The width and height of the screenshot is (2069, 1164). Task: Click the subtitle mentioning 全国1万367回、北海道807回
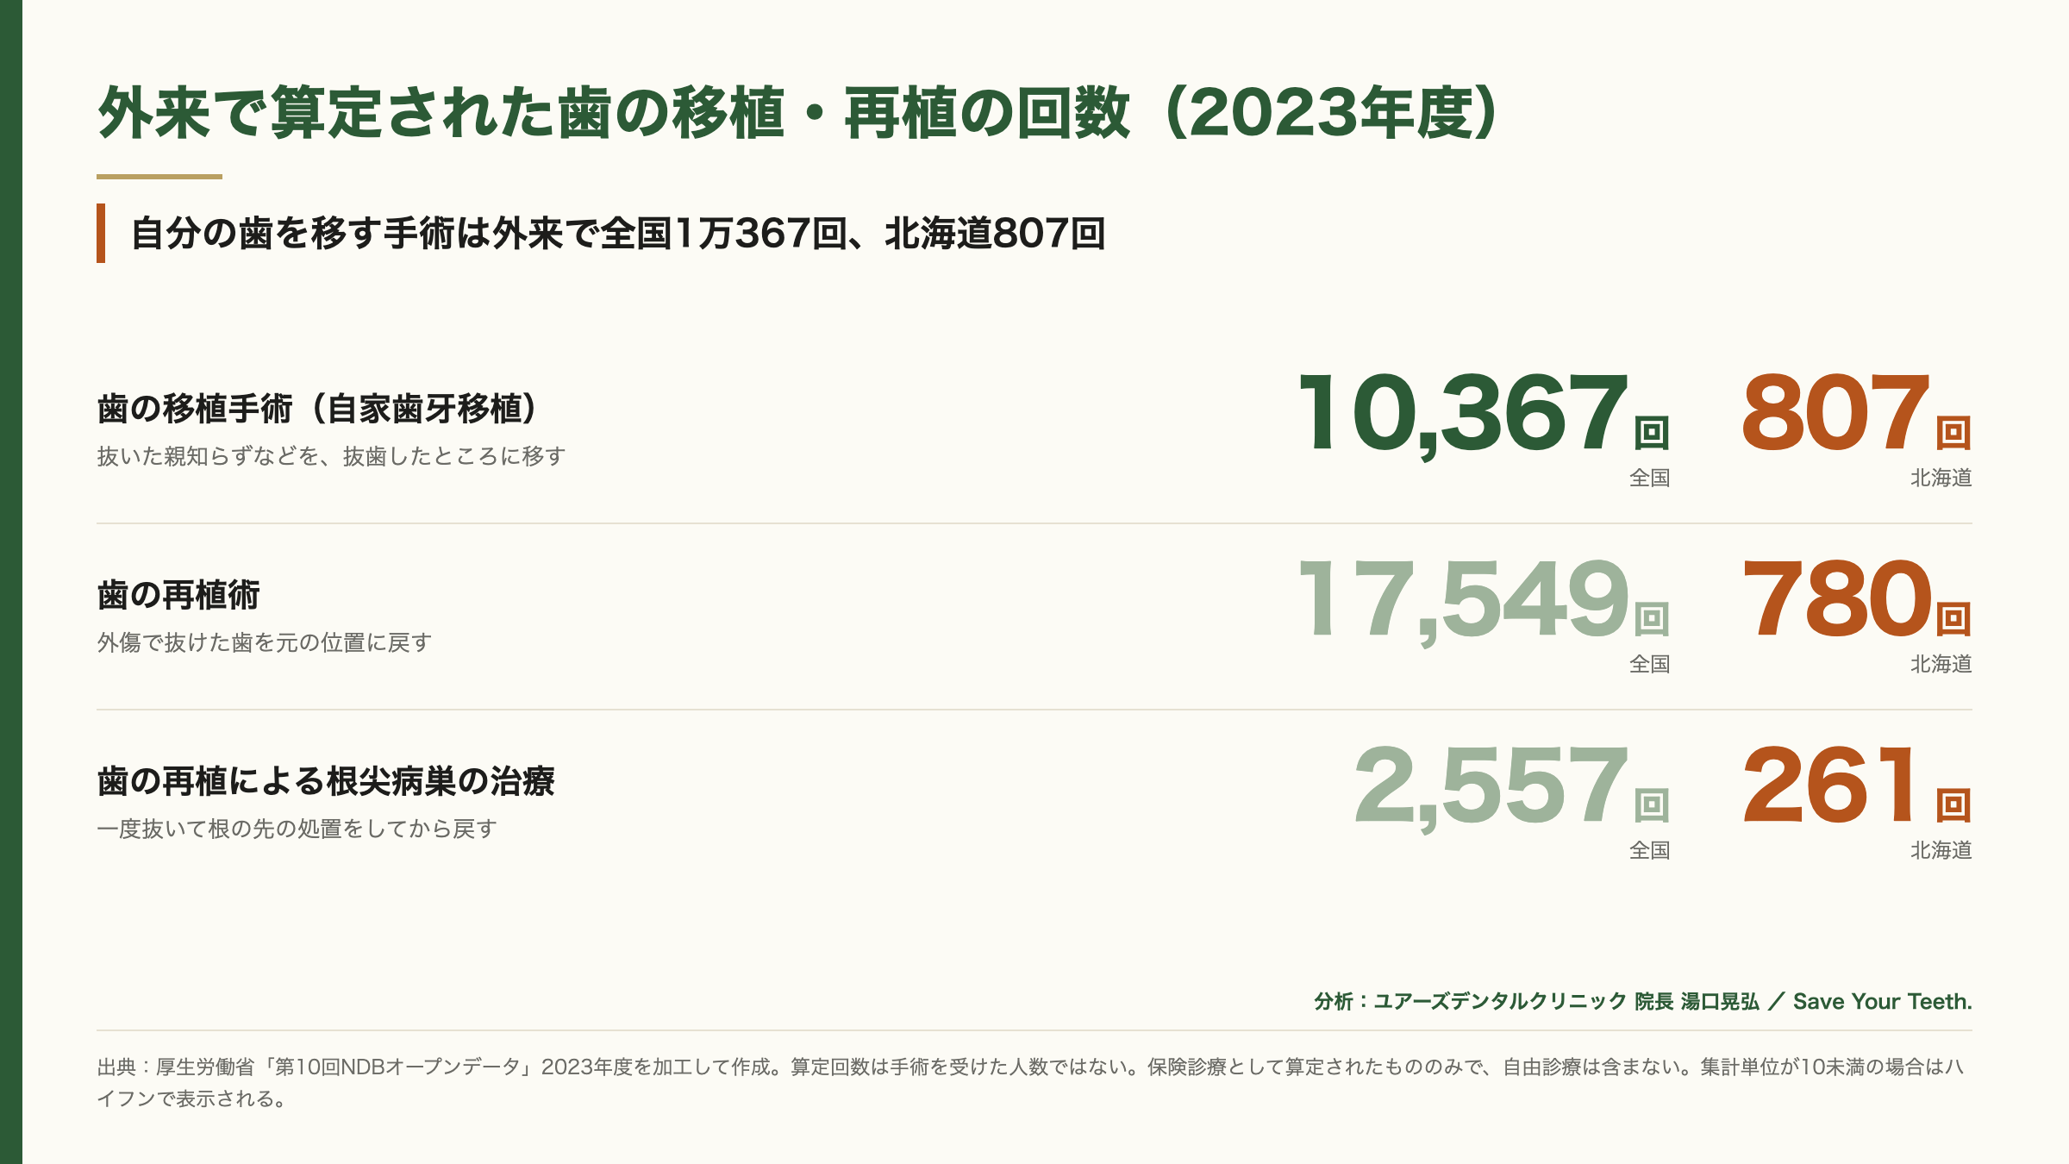click(618, 234)
